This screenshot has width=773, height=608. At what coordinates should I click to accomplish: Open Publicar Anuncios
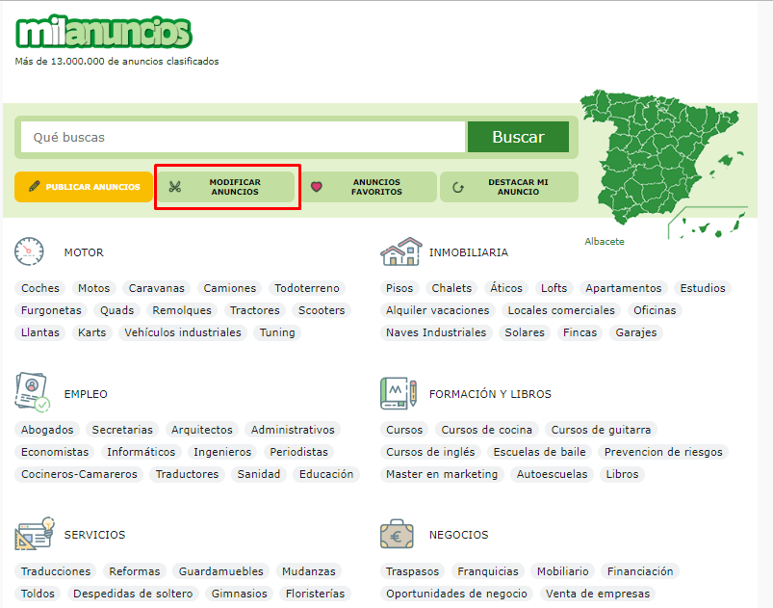pyautogui.click(x=84, y=187)
